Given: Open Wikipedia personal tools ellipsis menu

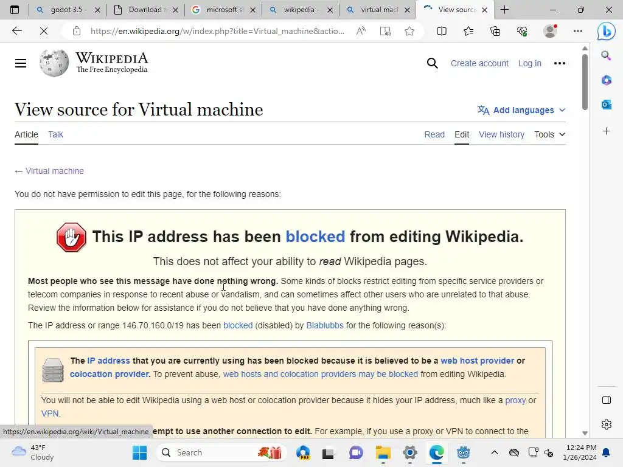Looking at the screenshot, I should (x=560, y=63).
